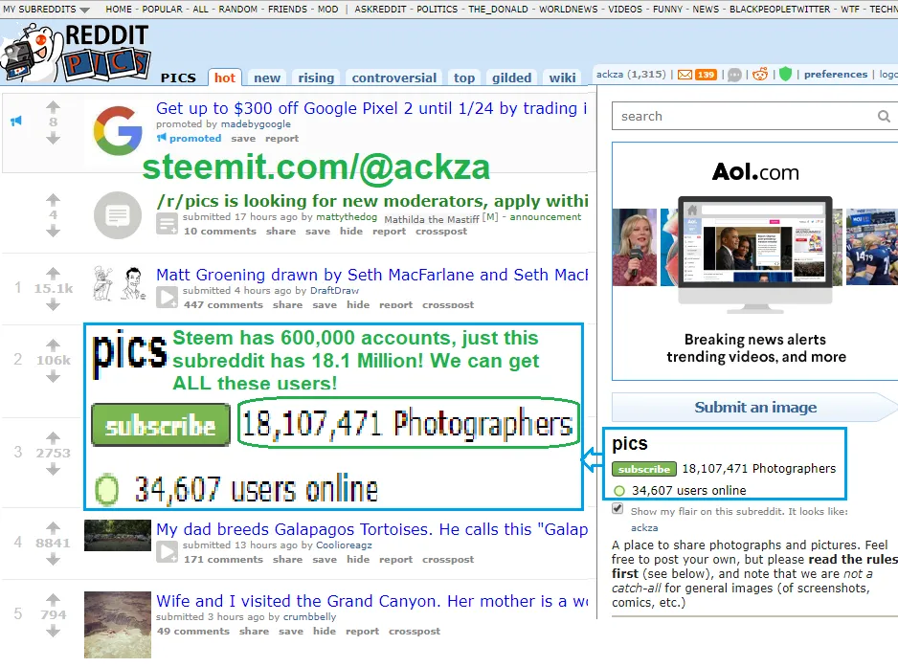Image resolution: width=898 pixels, height=667 pixels.
Task: Upvote the post ranked 3
Action: tap(53, 437)
